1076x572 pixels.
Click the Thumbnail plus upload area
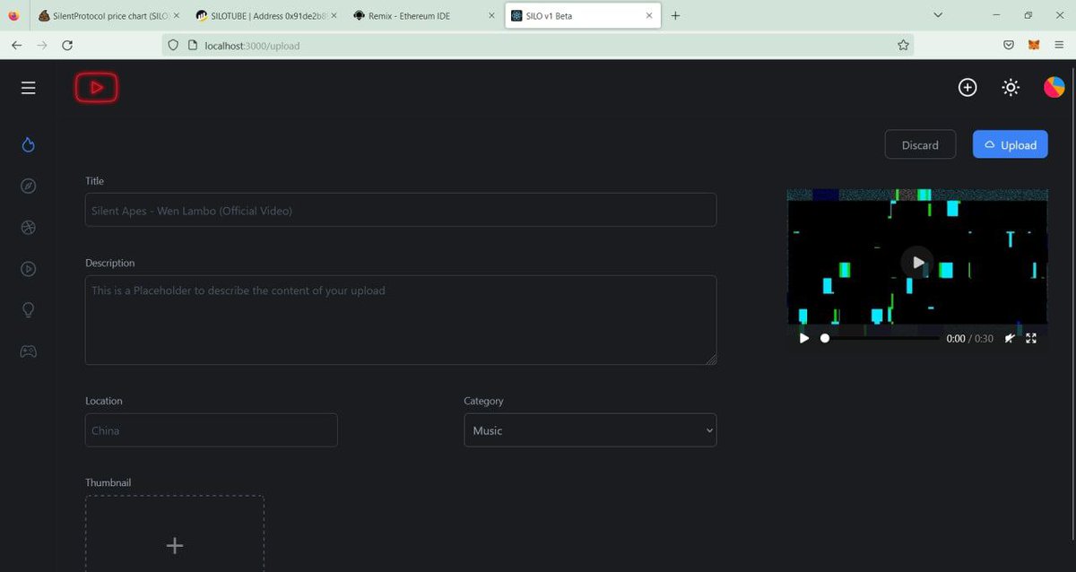coord(175,534)
